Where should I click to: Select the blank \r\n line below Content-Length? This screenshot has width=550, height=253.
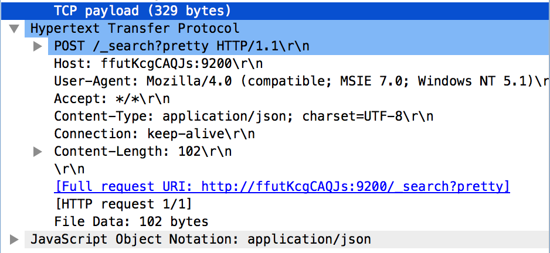(69, 169)
